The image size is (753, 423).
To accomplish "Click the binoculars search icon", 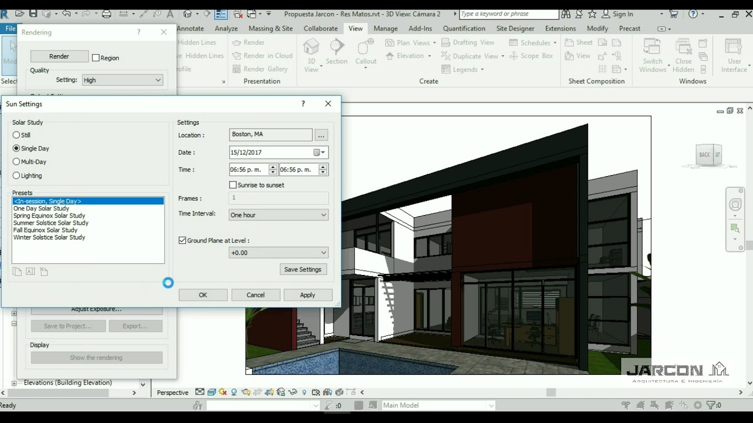I will (x=565, y=14).
